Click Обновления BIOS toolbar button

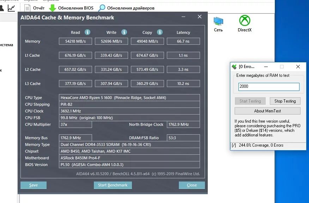(x=71, y=8)
